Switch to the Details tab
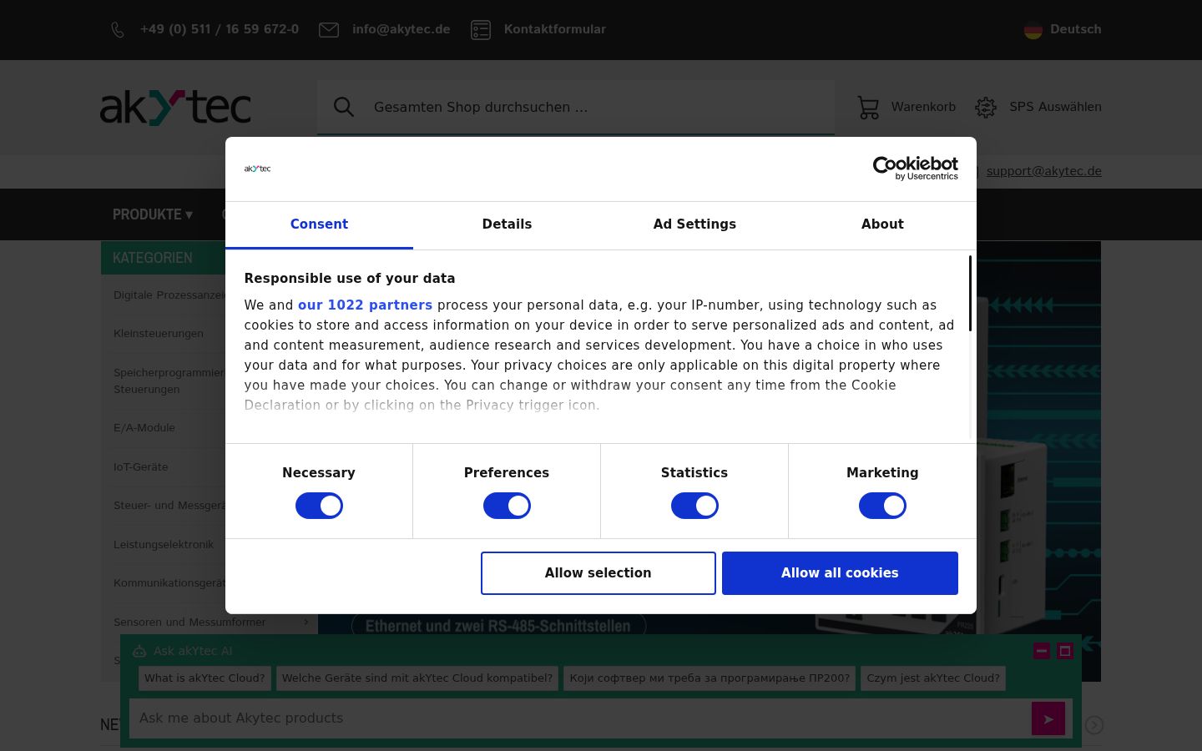This screenshot has width=1202, height=751. click(x=507, y=224)
